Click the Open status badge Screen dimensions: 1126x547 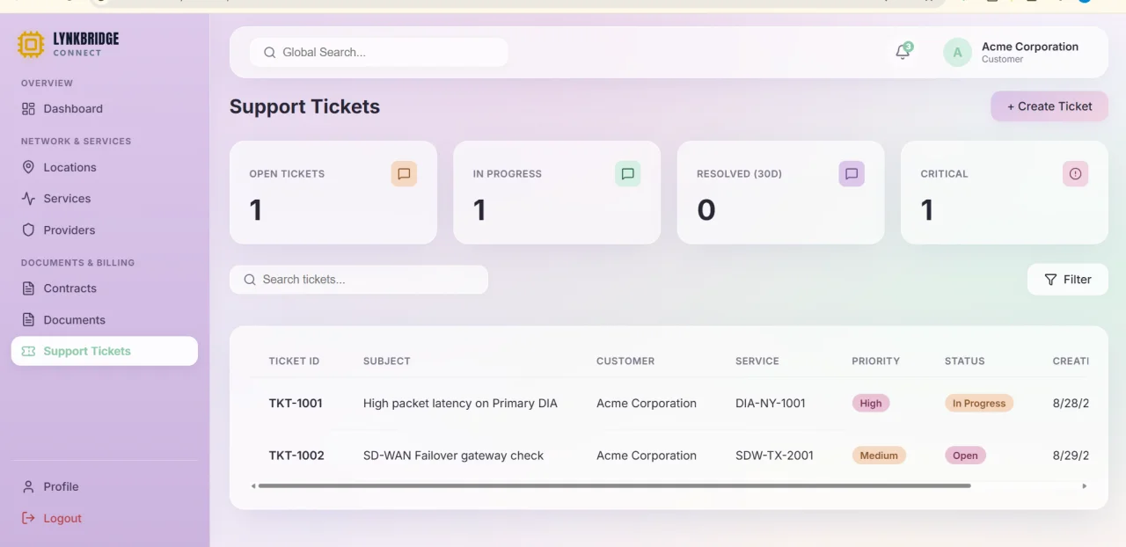[965, 456]
